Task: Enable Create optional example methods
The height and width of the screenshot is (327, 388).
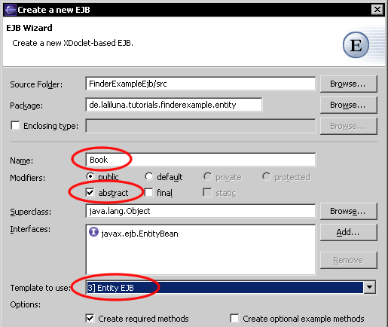Action: (234, 319)
